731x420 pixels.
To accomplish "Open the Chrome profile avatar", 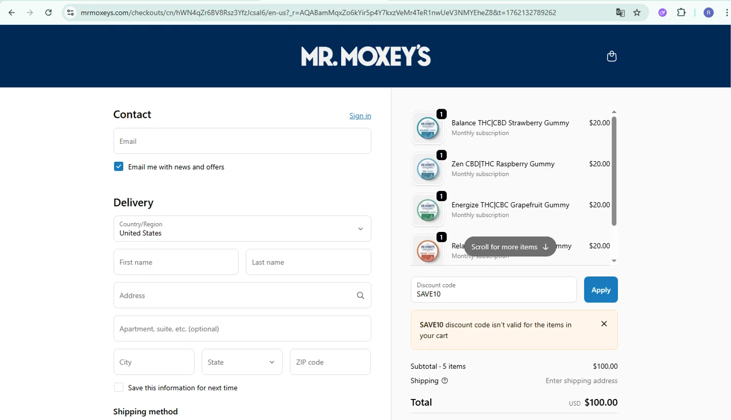I will click(x=709, y=13).
